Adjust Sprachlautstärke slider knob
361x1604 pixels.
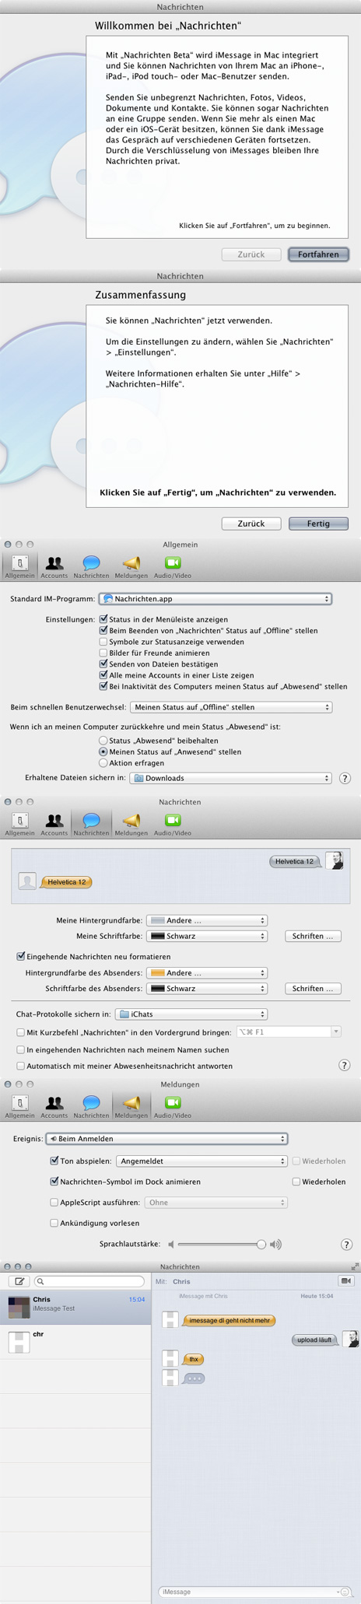(261, 1245)
